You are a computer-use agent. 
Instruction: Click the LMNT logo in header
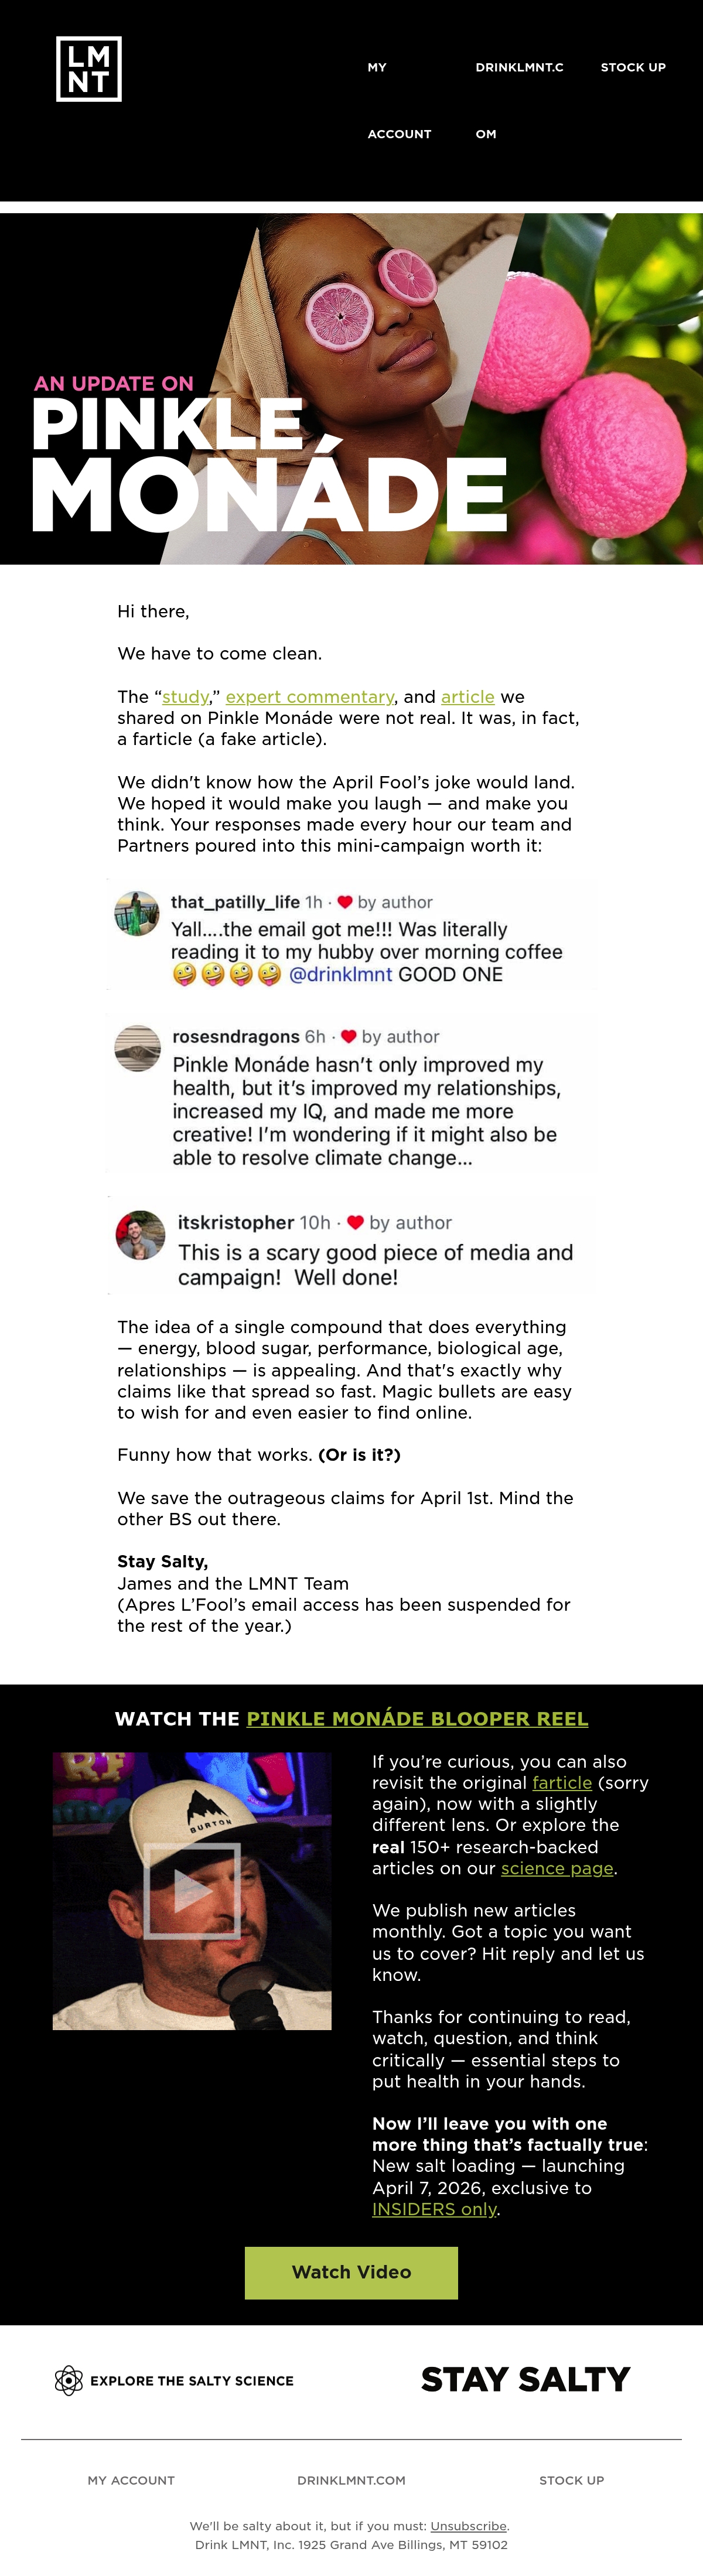(89, 69)
